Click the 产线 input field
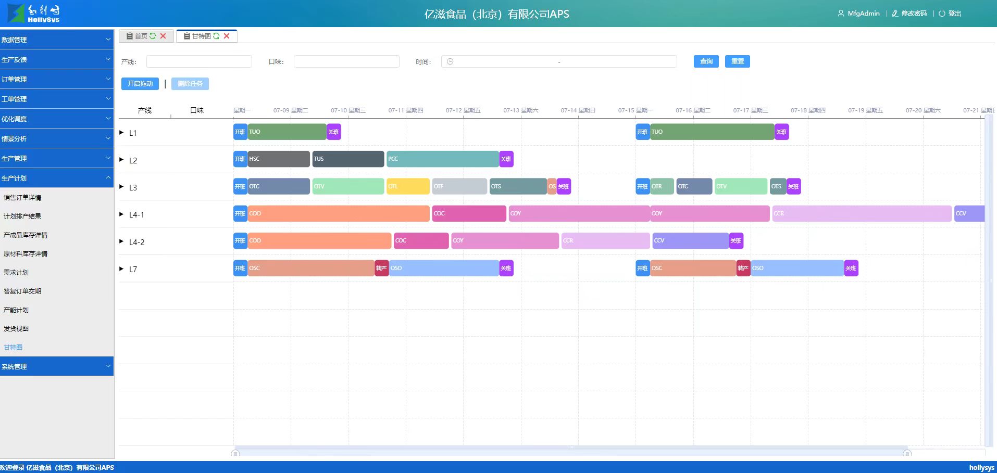 [199, 61]
